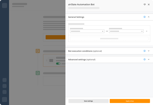The width and height of the screenshot is (153, 105).
Task: Open General Settings info icon
Action: point(144,17)
